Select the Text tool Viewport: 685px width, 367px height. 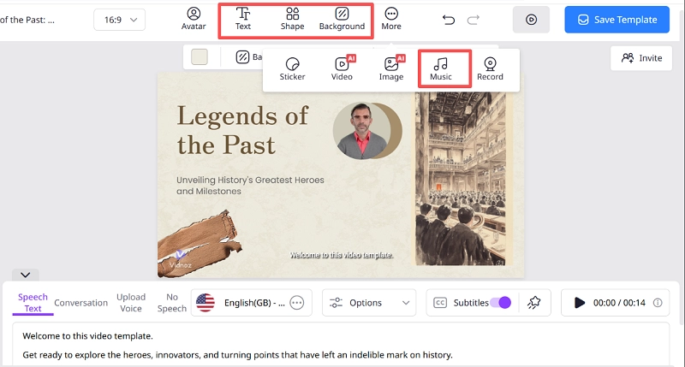pos(243,19)
